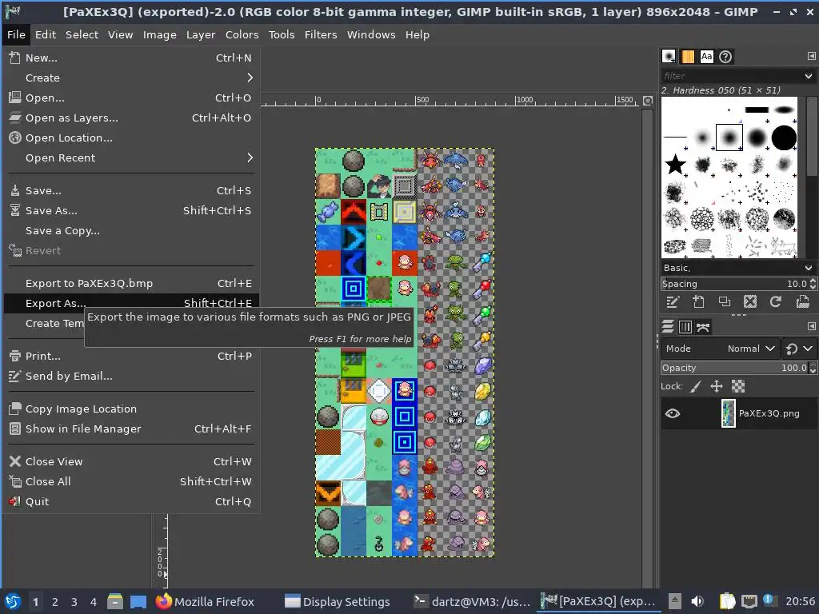The width and height of the screenshot is (819, 614).
Task: Select the thin horizontal line brush
Action: 675,138
